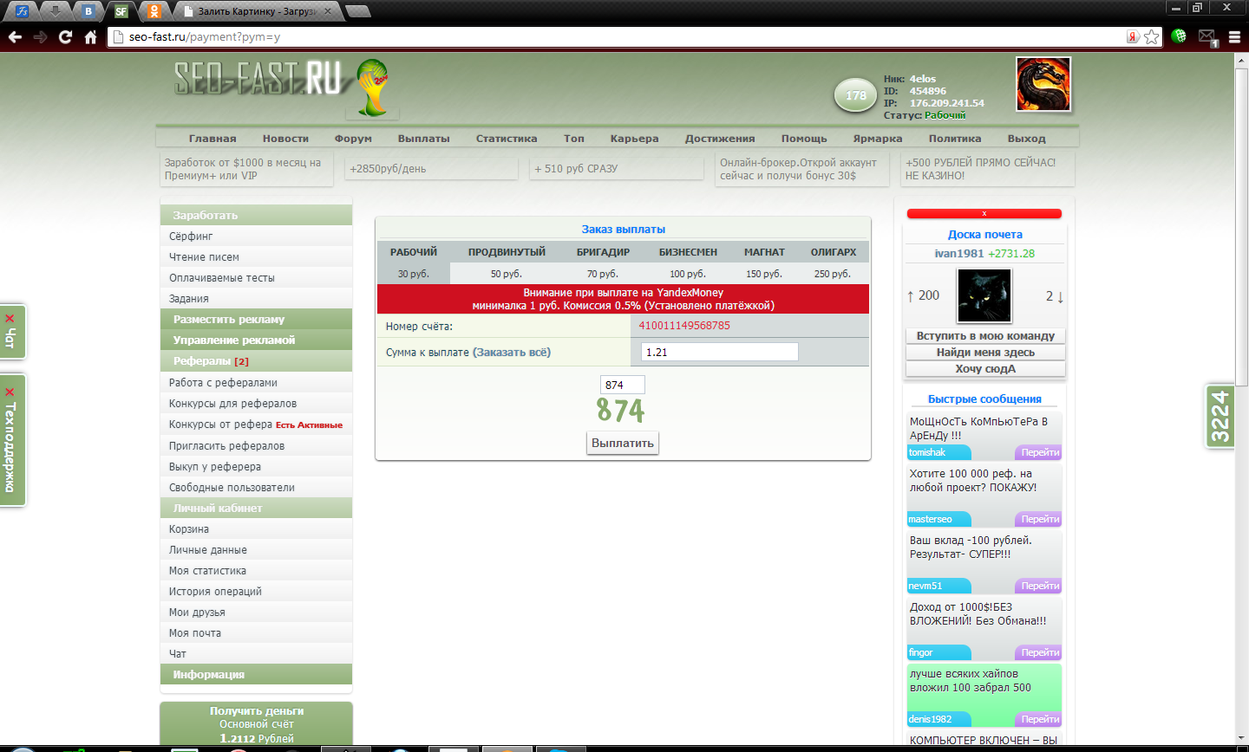
Task: Click the round 178 rating badge
Action: (x=856, y=96)
